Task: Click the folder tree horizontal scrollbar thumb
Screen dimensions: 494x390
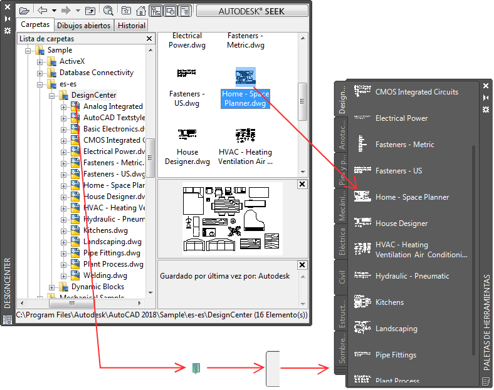Action: click(72, 303)
